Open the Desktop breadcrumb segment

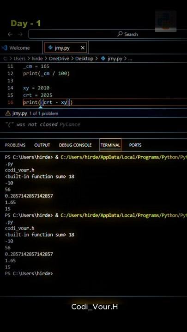point(84,59)
